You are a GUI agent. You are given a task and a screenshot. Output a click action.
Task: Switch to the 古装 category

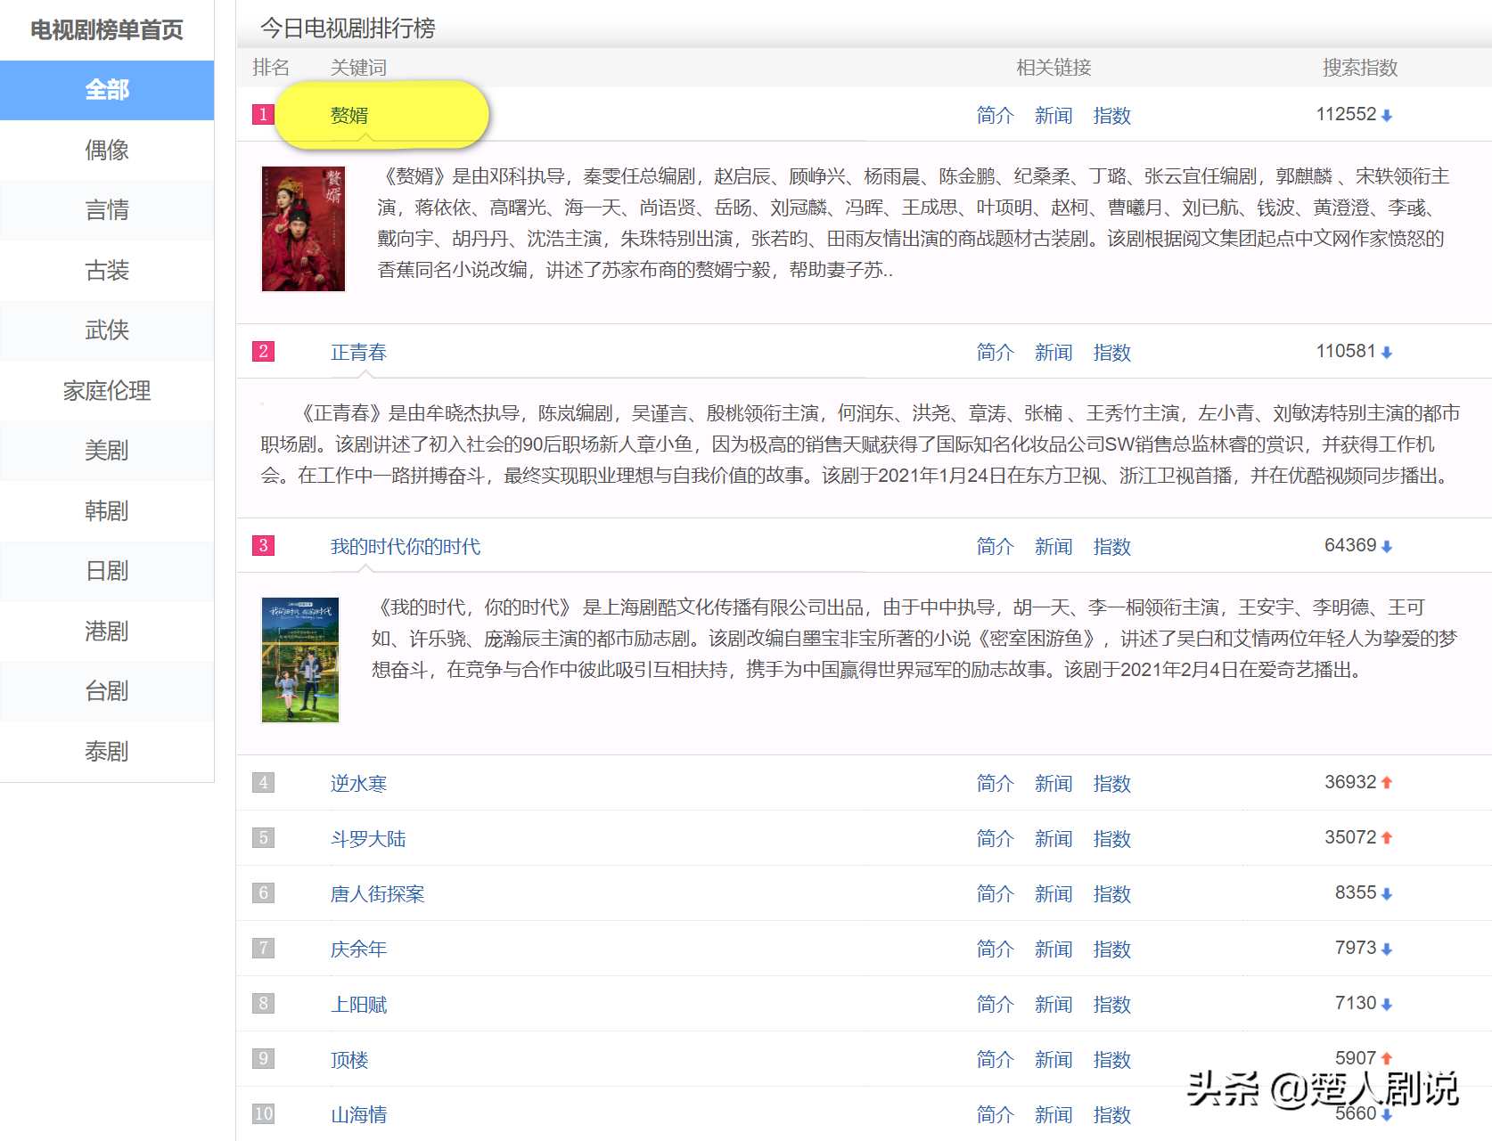[x=107, y=271]
